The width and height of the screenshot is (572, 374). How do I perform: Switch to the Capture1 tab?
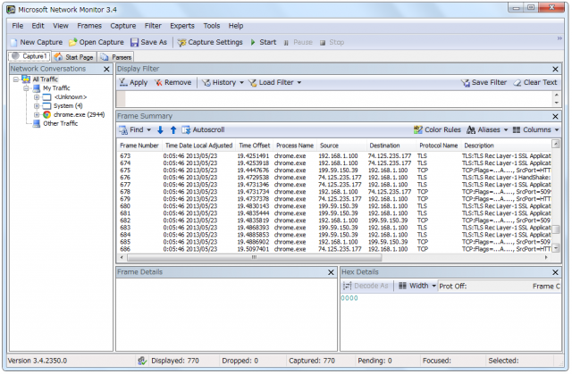pyautogui.click(x=29, y=56)
